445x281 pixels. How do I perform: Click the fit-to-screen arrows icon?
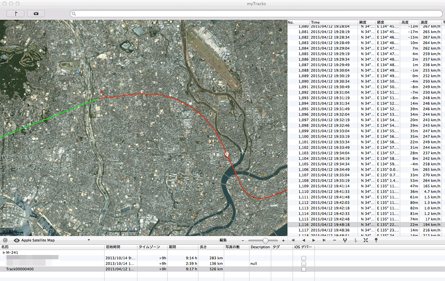tap(365, 240)
